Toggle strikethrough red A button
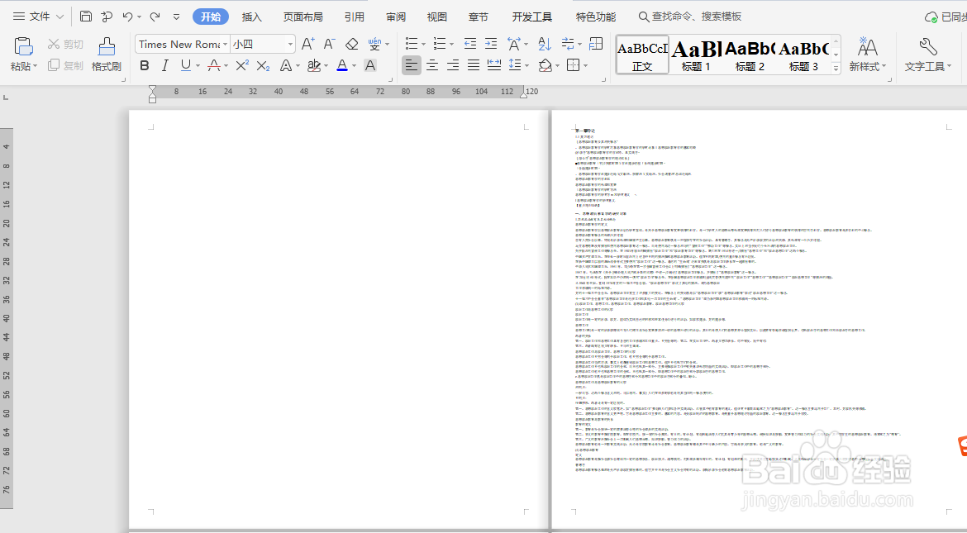 (214, 65)
